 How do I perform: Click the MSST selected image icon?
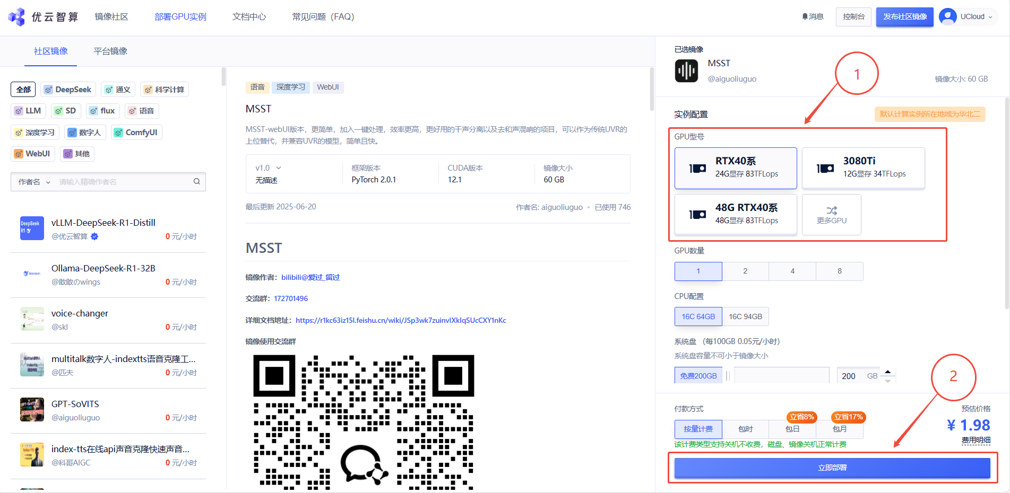686,71
